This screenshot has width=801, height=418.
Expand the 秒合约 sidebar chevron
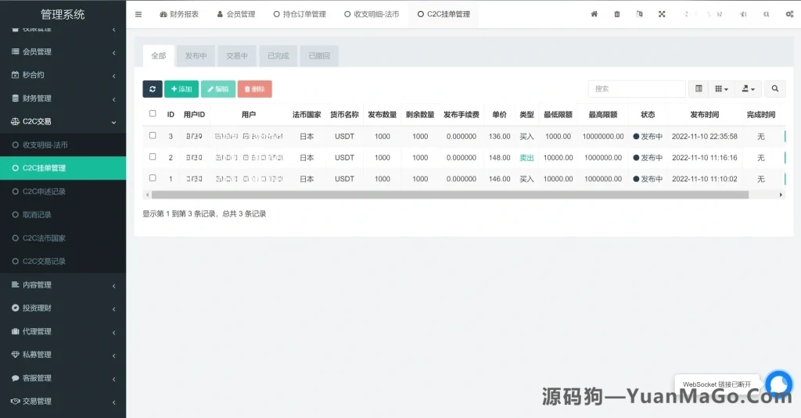click(x=114, y=76)
